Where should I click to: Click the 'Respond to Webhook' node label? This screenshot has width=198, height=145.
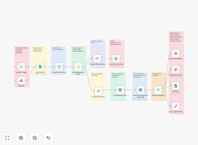click(176, 59)
